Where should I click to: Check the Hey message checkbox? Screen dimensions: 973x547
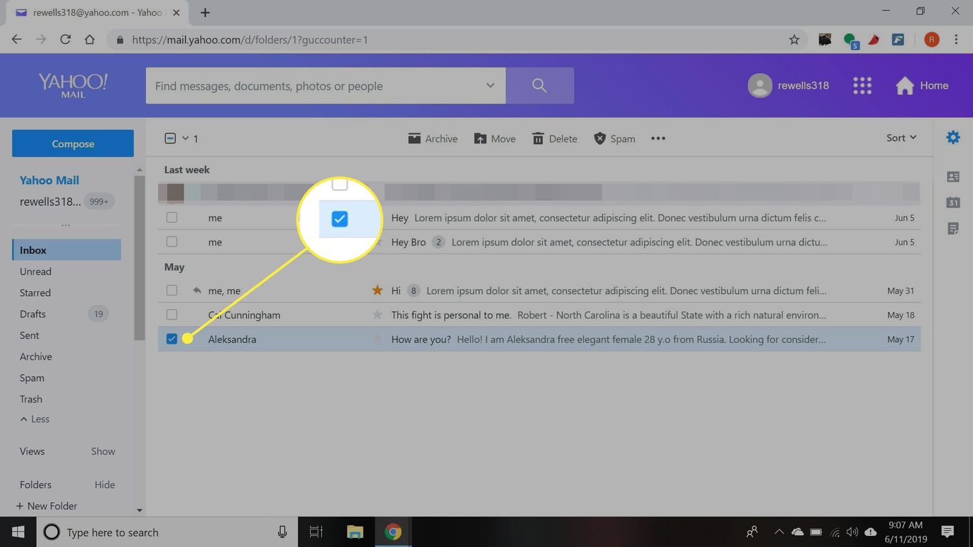[x=172, y=217]
